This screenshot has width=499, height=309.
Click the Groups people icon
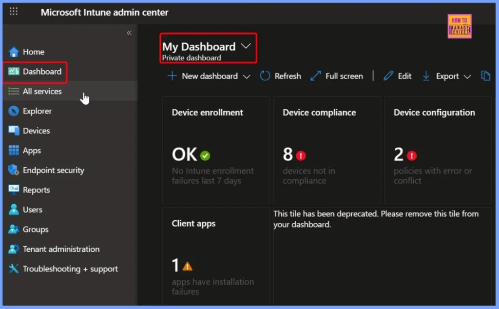click(13, 229)
